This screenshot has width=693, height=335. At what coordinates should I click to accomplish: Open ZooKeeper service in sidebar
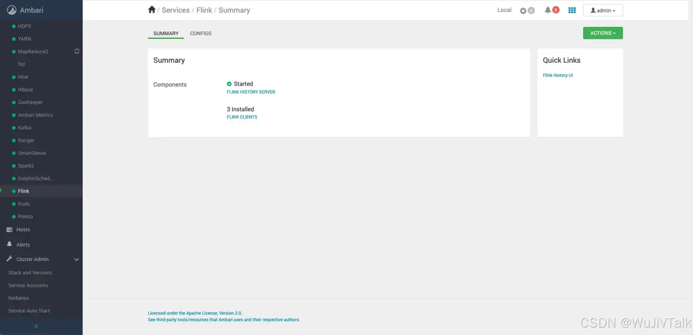tap(30, 102)
